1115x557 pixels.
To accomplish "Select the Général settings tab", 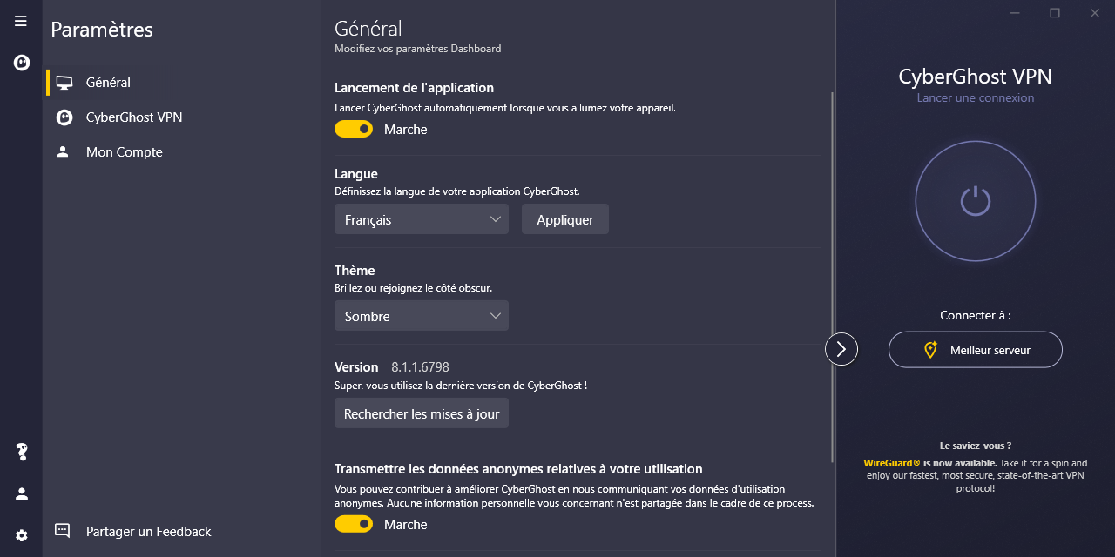I will coord(108,83).
